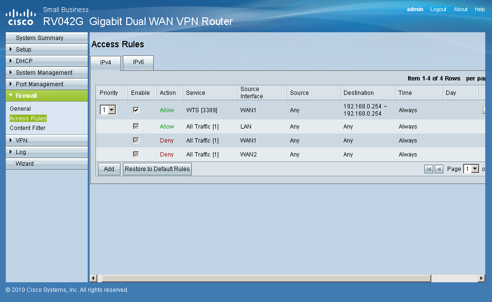Toggle enable checkbox for Deny WAN1 rule

(x=136, y=140)
